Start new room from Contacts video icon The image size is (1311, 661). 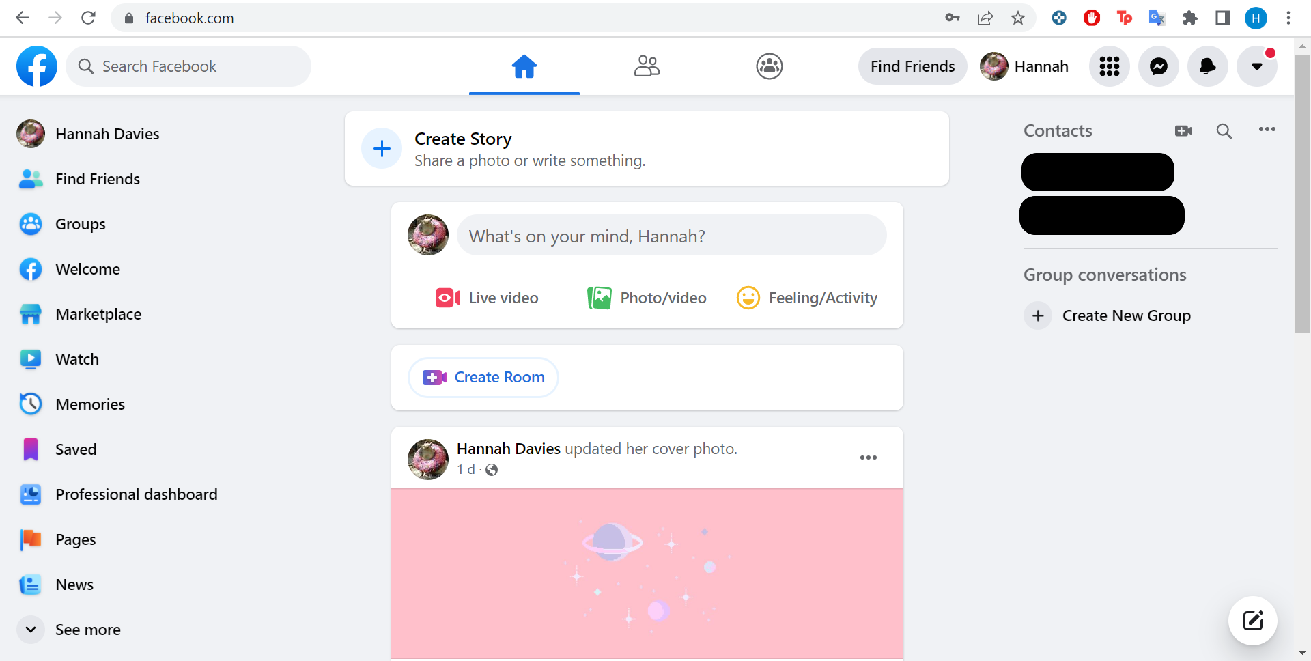click(x=1183, y=131)
